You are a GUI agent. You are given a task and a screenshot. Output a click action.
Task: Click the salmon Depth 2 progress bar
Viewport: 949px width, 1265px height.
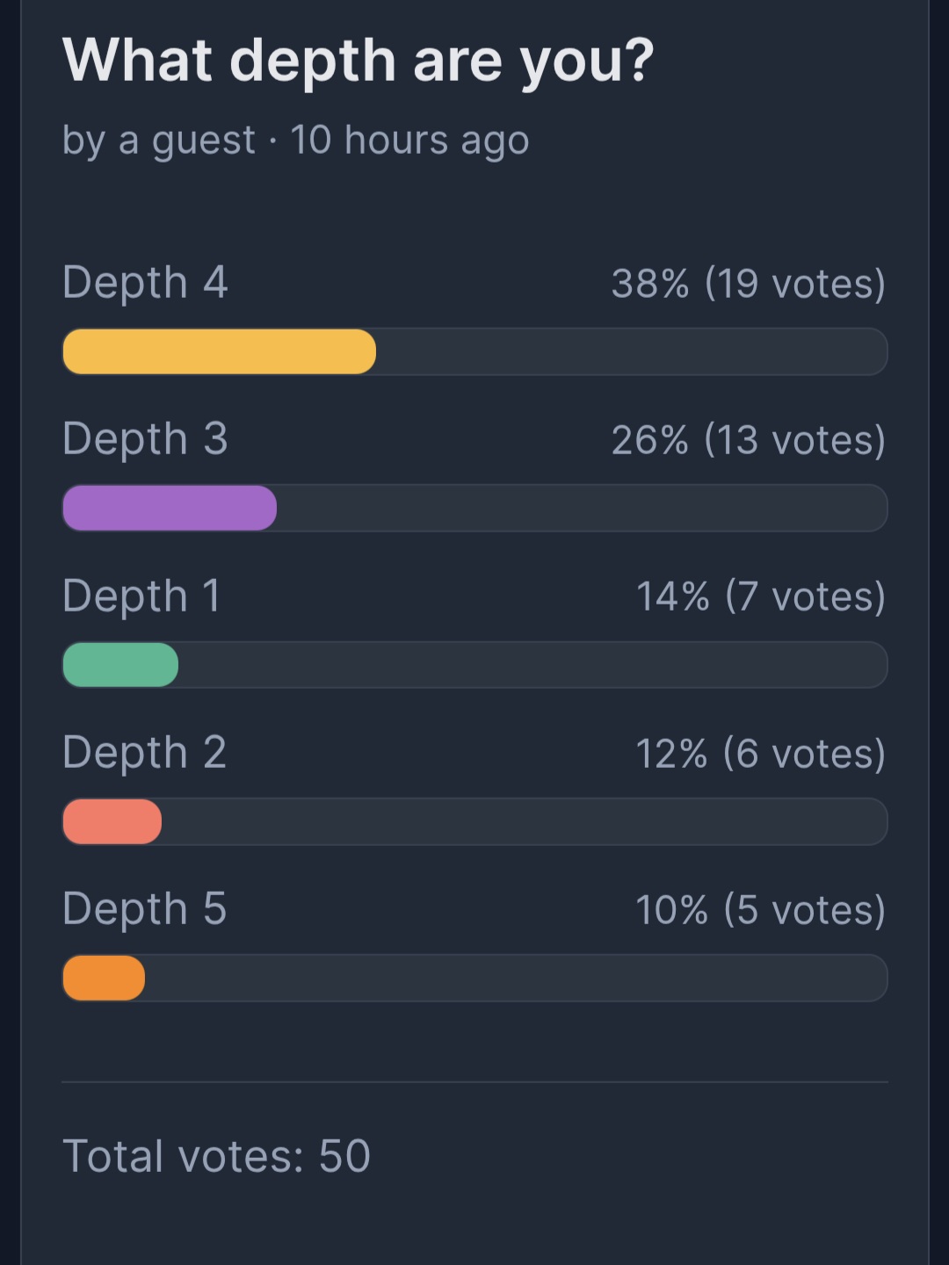tap(112, 821)
